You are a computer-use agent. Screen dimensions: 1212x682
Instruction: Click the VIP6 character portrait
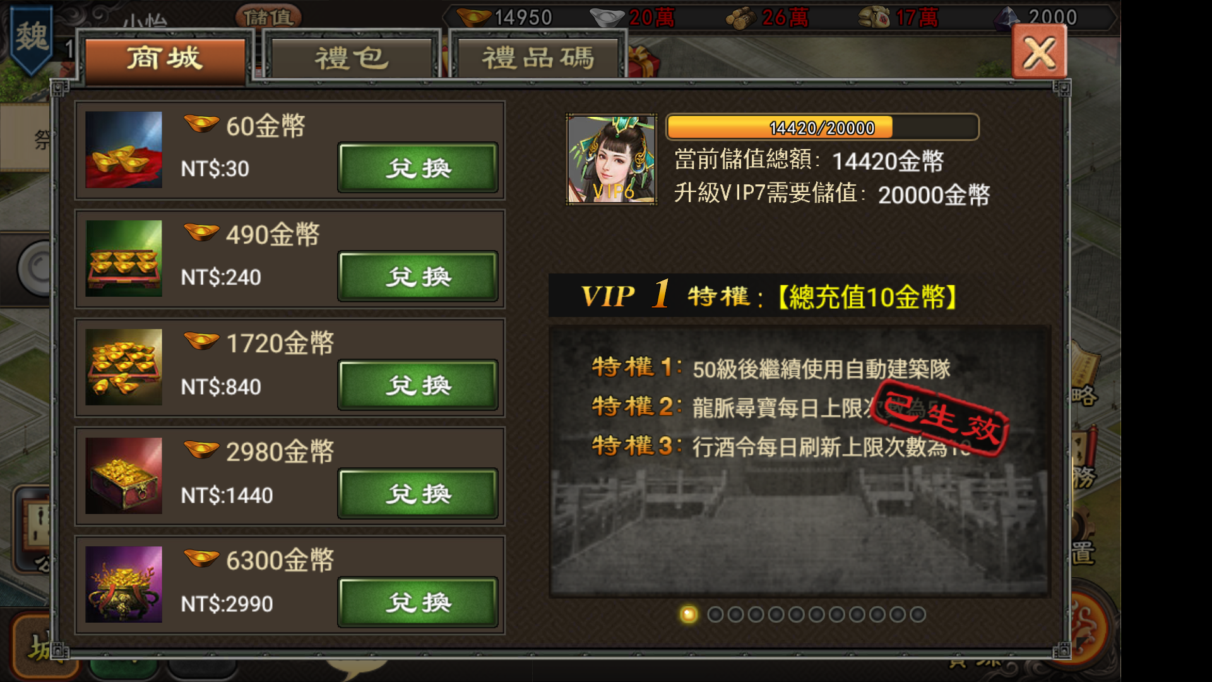(611, 159)
